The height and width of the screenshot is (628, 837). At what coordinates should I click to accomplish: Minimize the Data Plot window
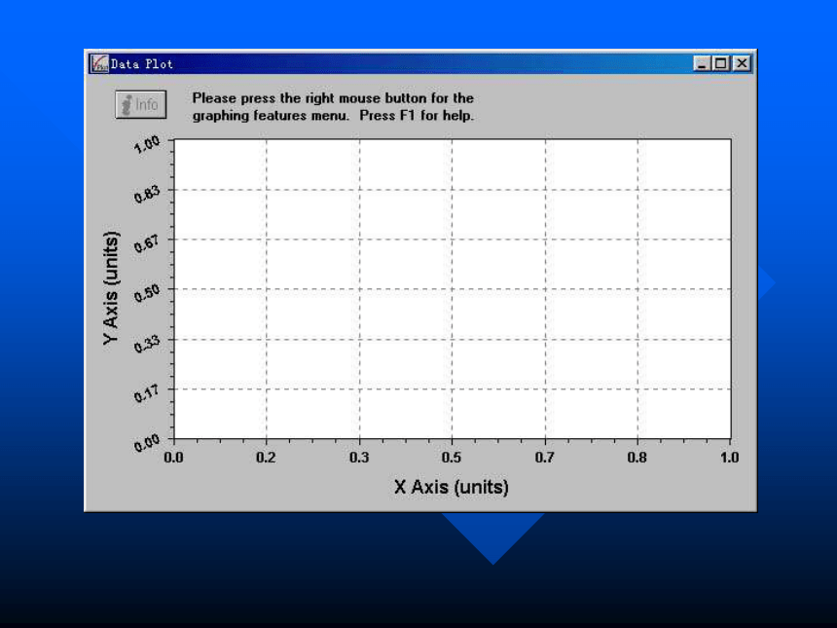click(702, 63)
